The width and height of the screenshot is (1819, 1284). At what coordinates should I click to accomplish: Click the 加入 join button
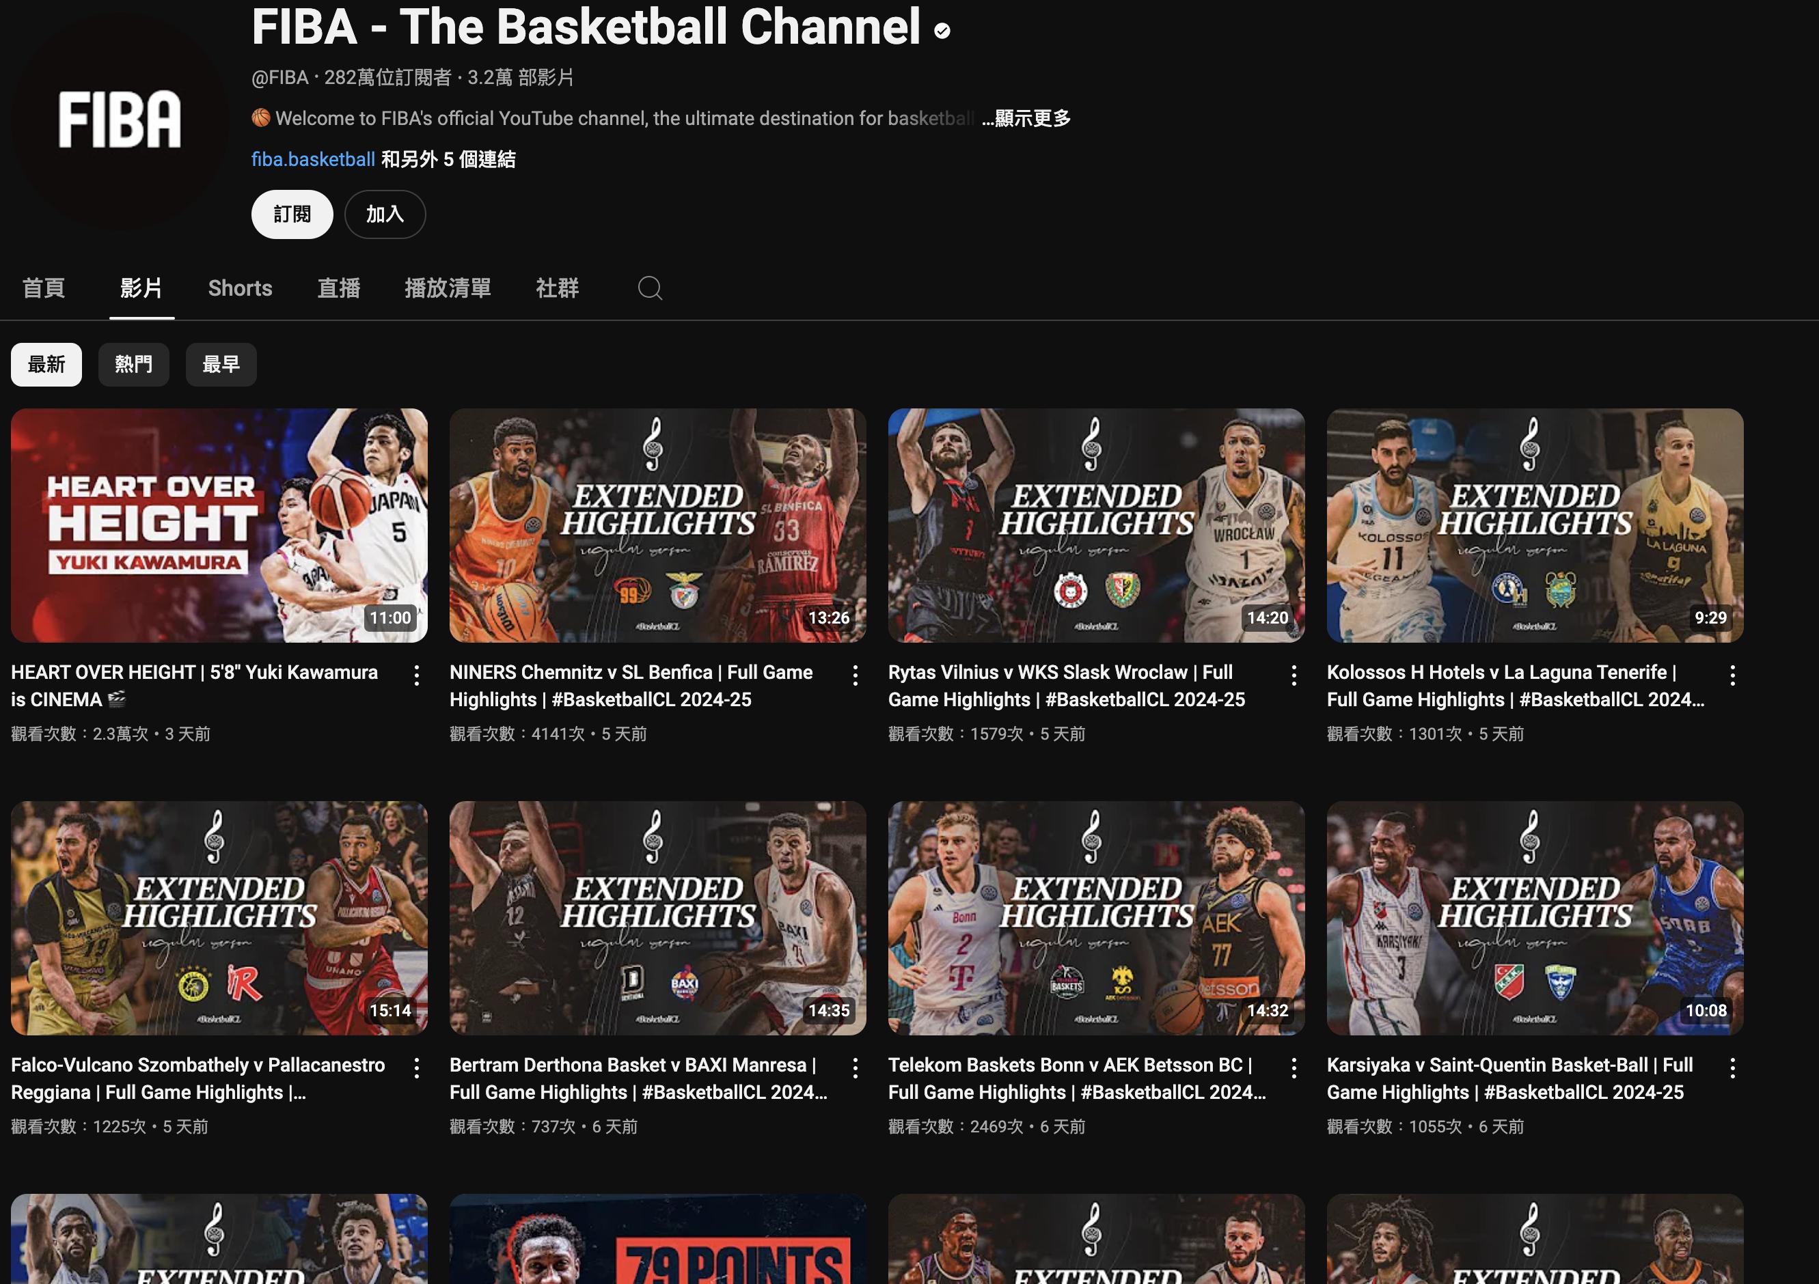[385, 214]
